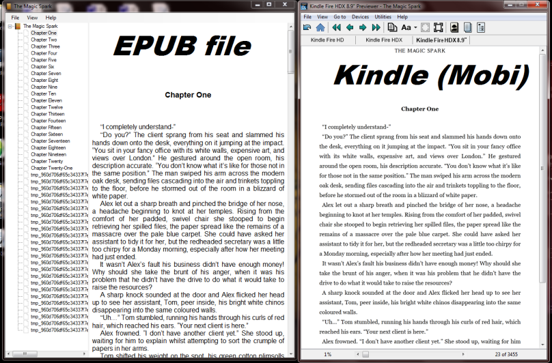Image resolution: width=552 pixels, height=363 pixels.
Task: Switch to the Kindle Fire HDX tab
Action: pos(383,40)
